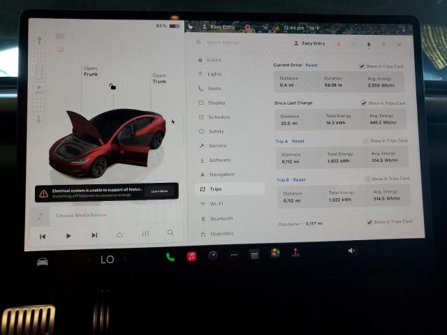The width and height of the screenshot is (447, 335).
Task: Open headlight indicator icon
Action: pyautogui.click(x=60, y=36)
